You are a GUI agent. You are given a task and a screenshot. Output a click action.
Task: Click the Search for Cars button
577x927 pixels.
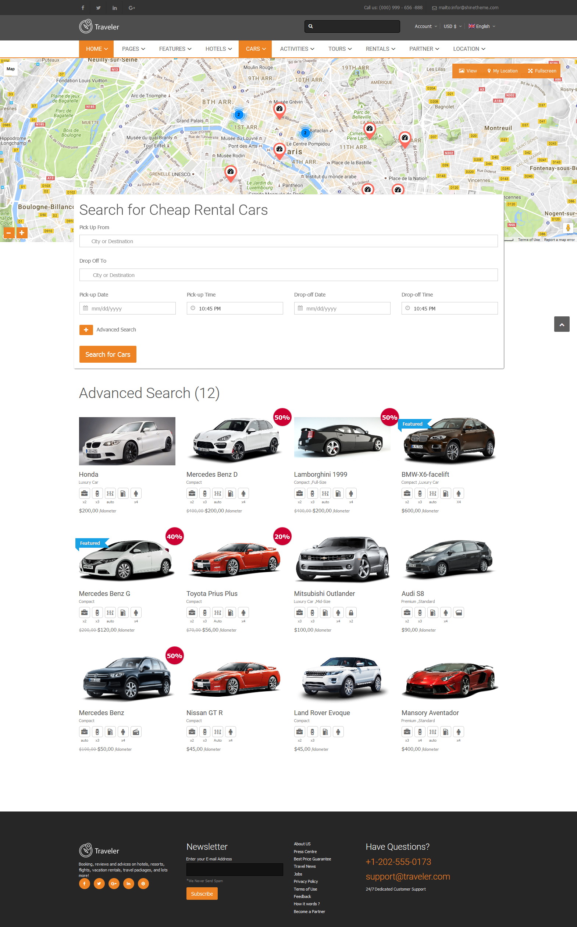[108, 354]
